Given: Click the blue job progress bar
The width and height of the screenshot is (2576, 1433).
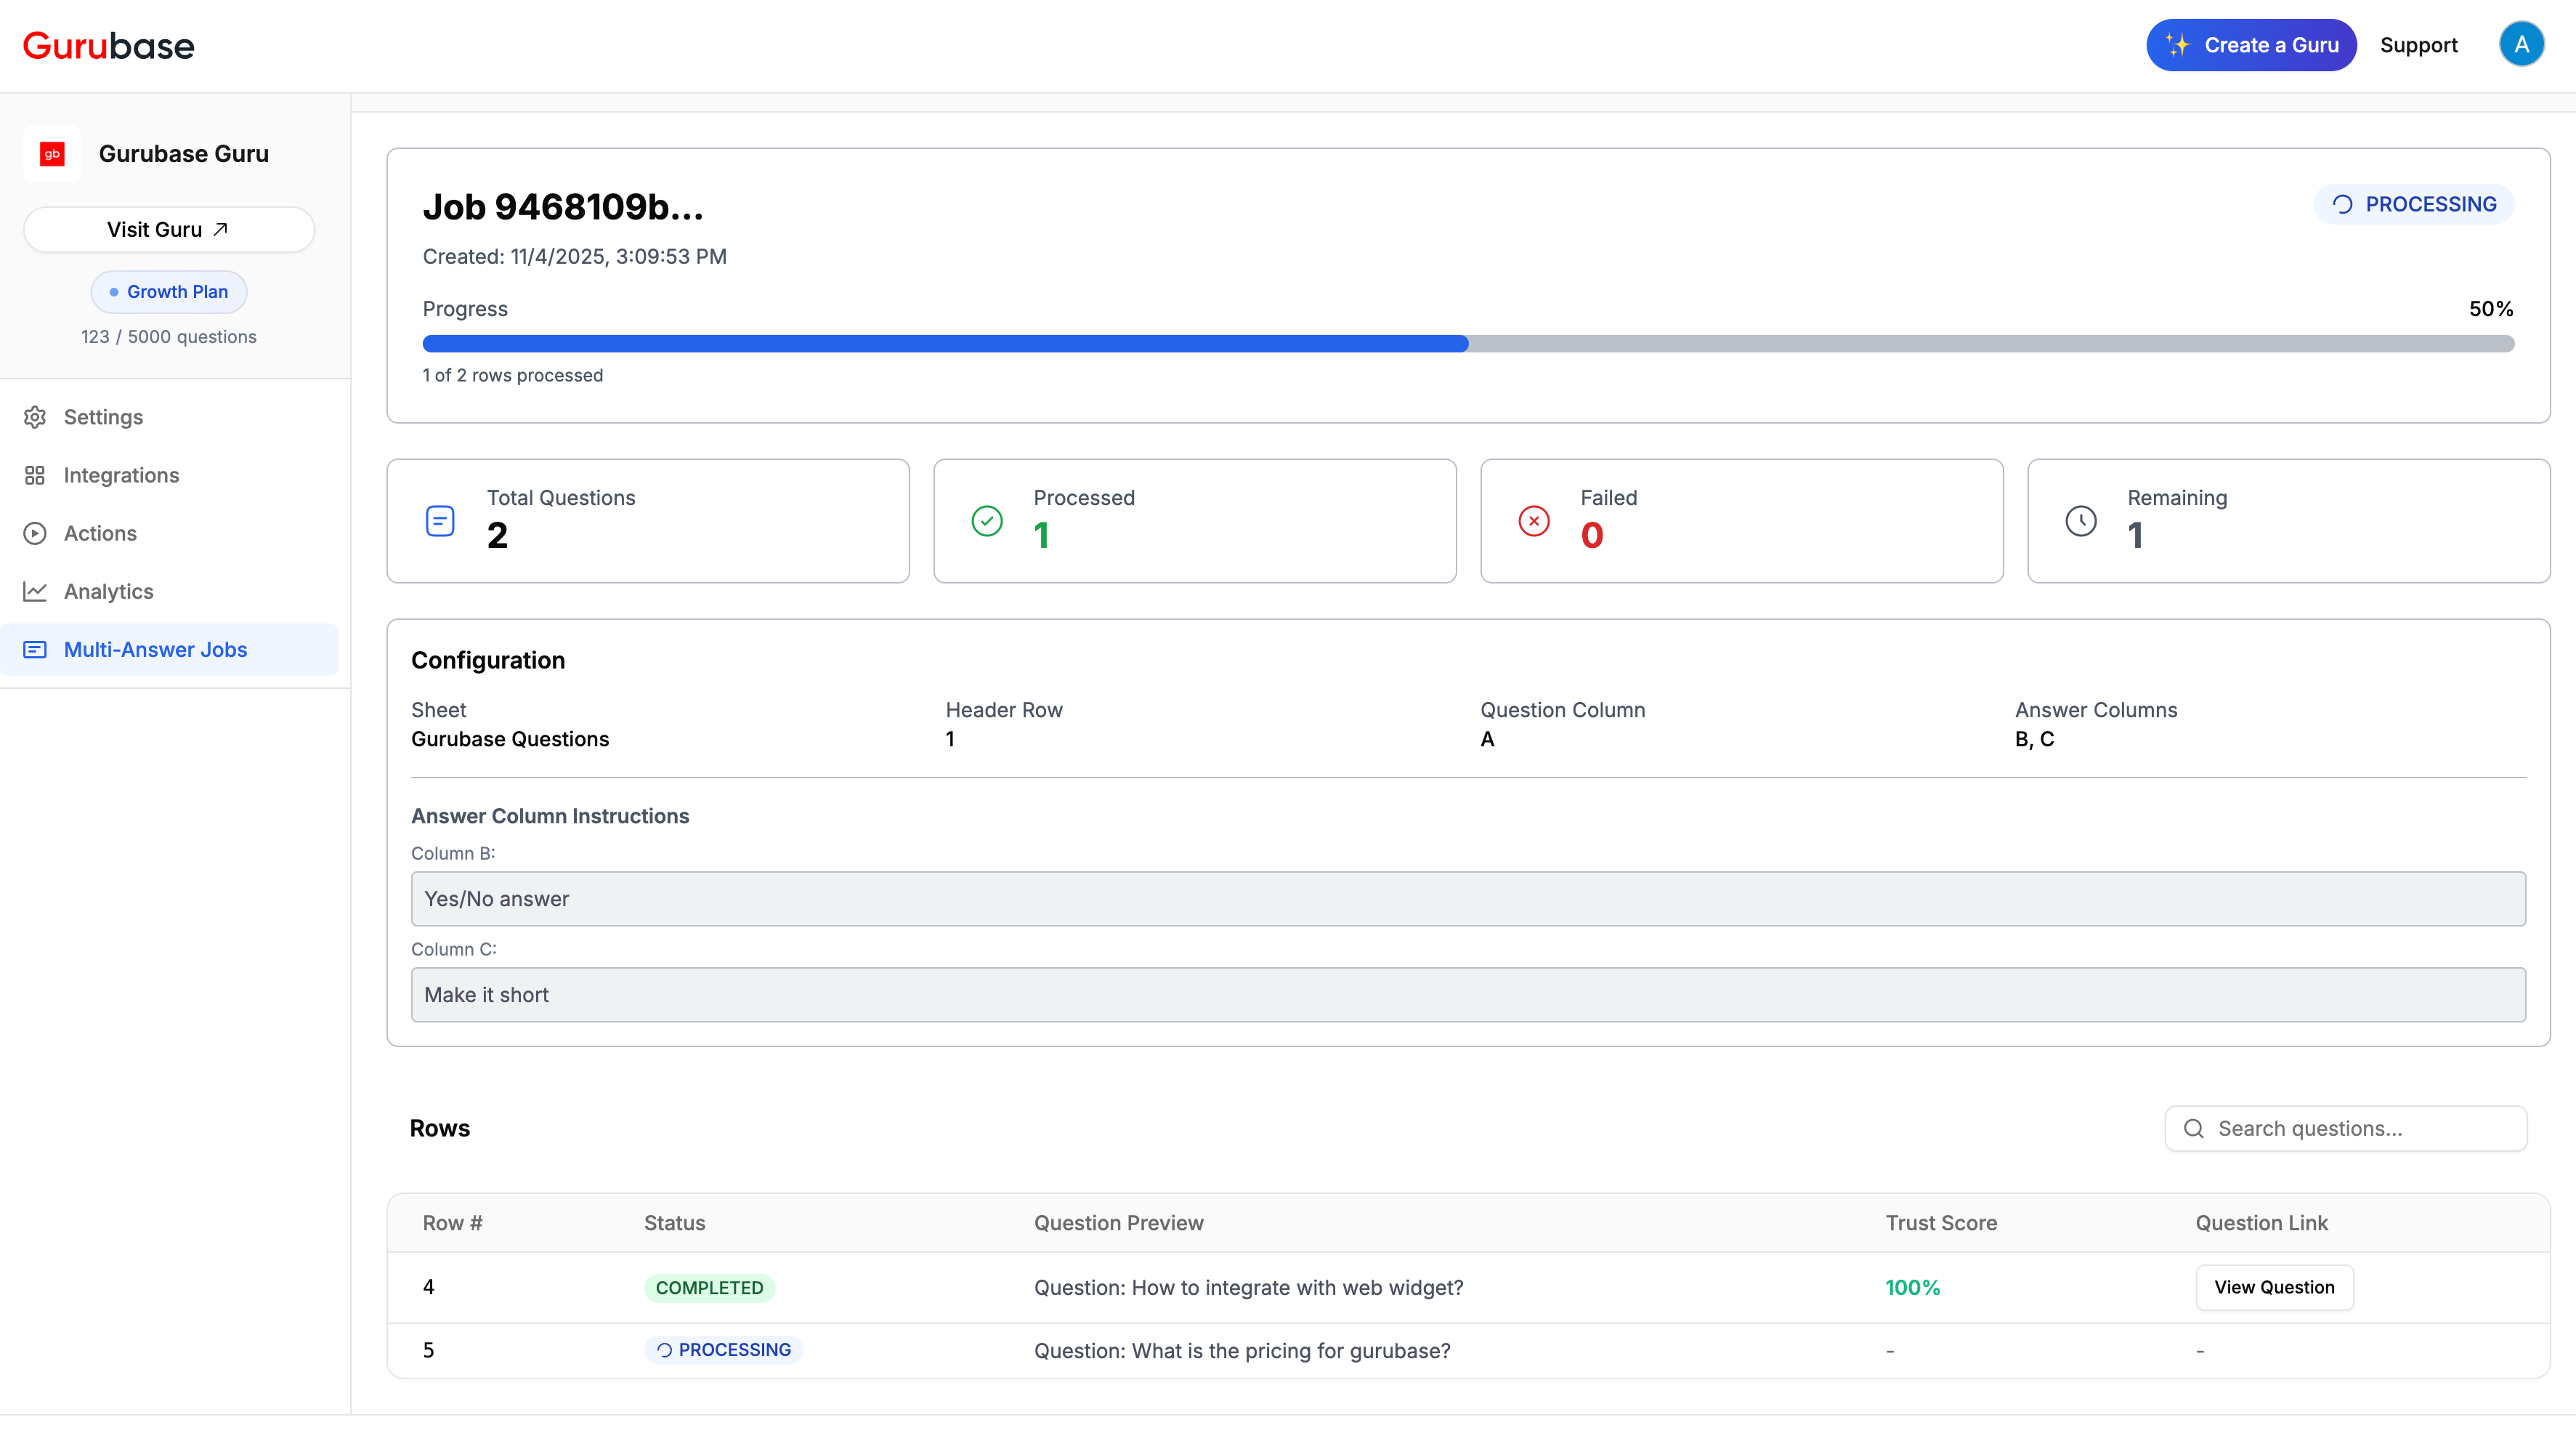Looking at the screenshot, I should 945,344.
